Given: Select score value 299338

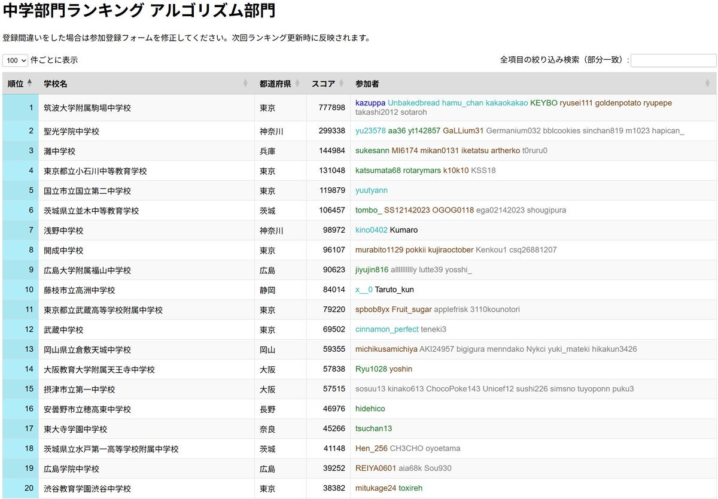Looking at the screenshot, I should click(332, 130).
